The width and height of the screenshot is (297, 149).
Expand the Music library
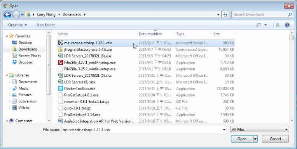tap(10, 88)
